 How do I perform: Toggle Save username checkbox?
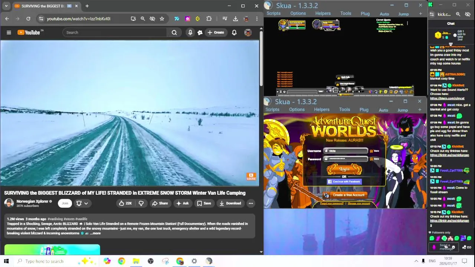pyautogui.click(x=371, y=151)
